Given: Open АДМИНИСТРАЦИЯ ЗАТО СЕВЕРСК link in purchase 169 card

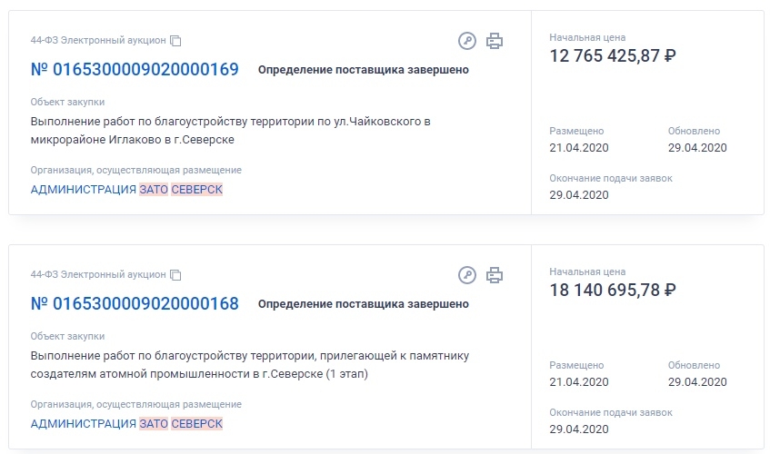Looking at the screenshot, I should click(x=126, y=189).
